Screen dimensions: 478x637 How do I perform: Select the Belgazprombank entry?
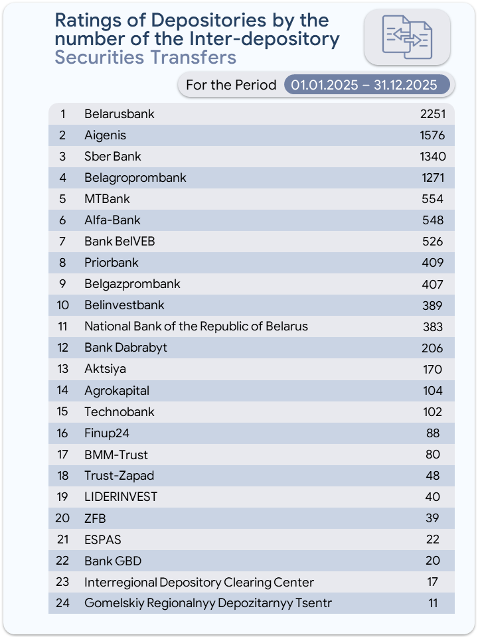[x=132, y=284]
